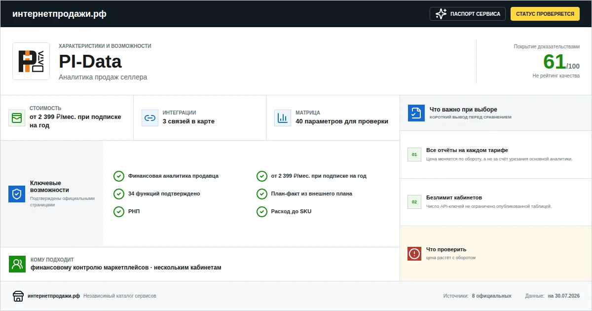Viewport: 592px width, 311px height.
Task: Click the Безлимит кабинетов item
Action: click(496, 202)
